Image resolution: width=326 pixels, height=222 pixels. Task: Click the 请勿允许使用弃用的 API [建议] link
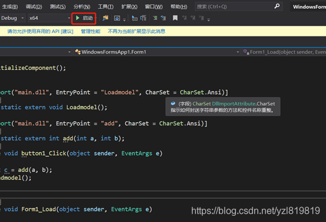[41, 31]
